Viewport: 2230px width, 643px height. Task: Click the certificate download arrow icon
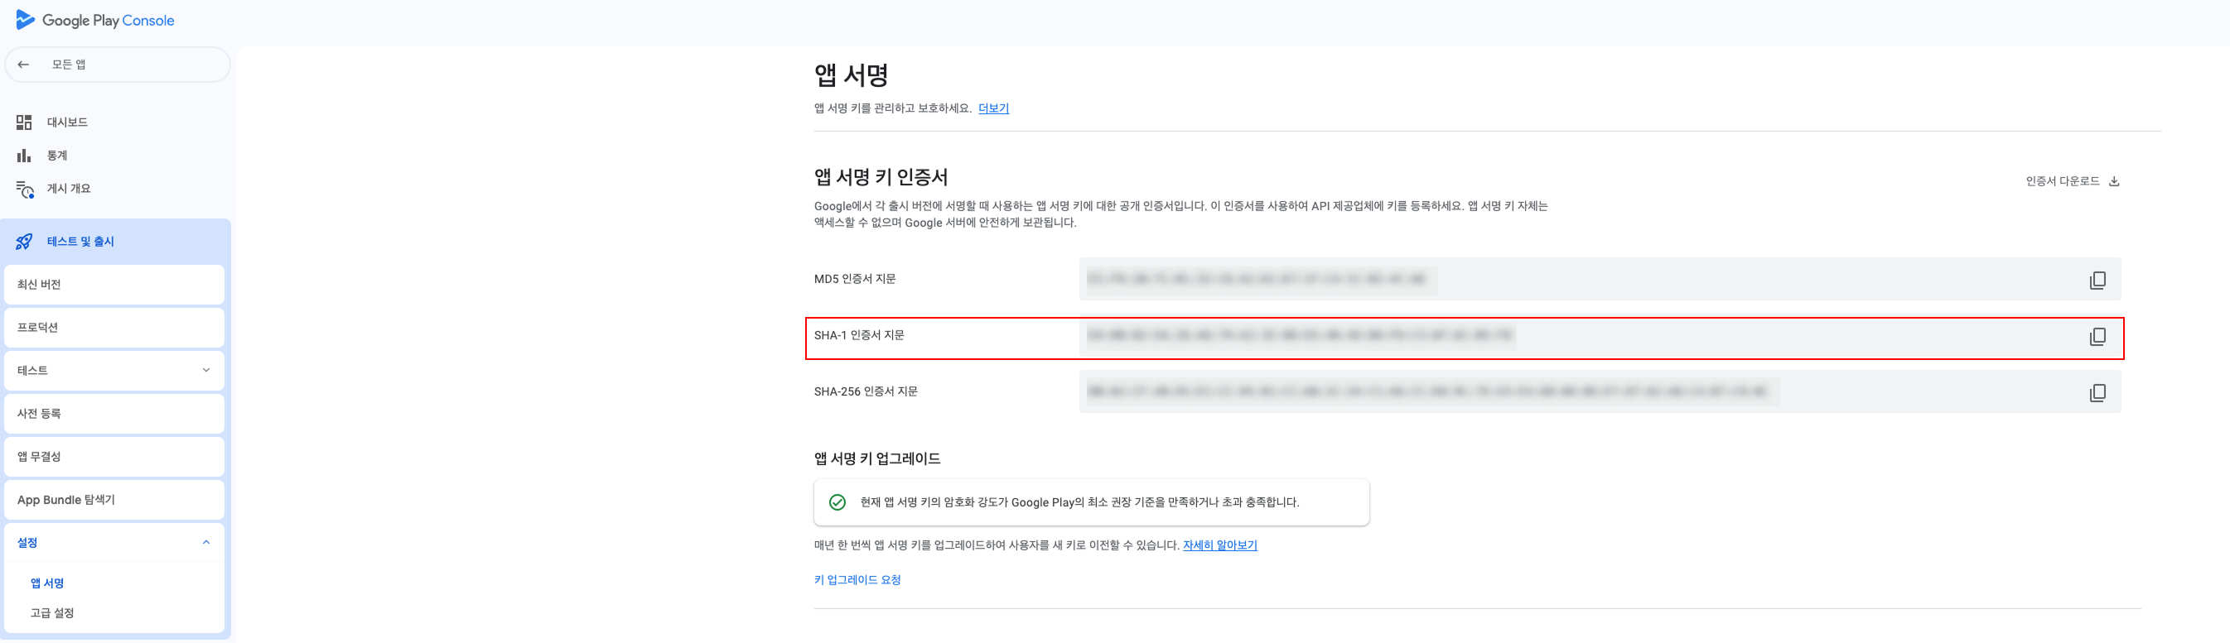click(x=2114, y=181)
